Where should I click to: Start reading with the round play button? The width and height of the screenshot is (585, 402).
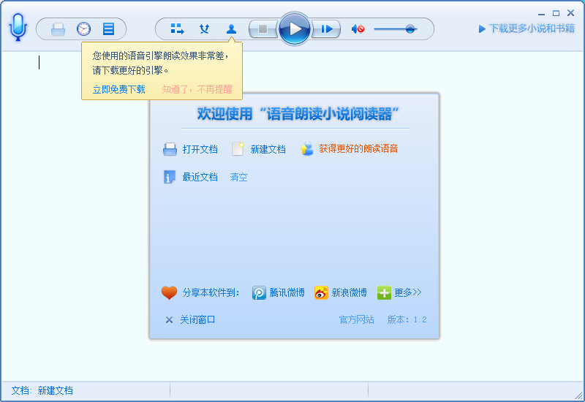pyautogui.click(x=295, y=29)
